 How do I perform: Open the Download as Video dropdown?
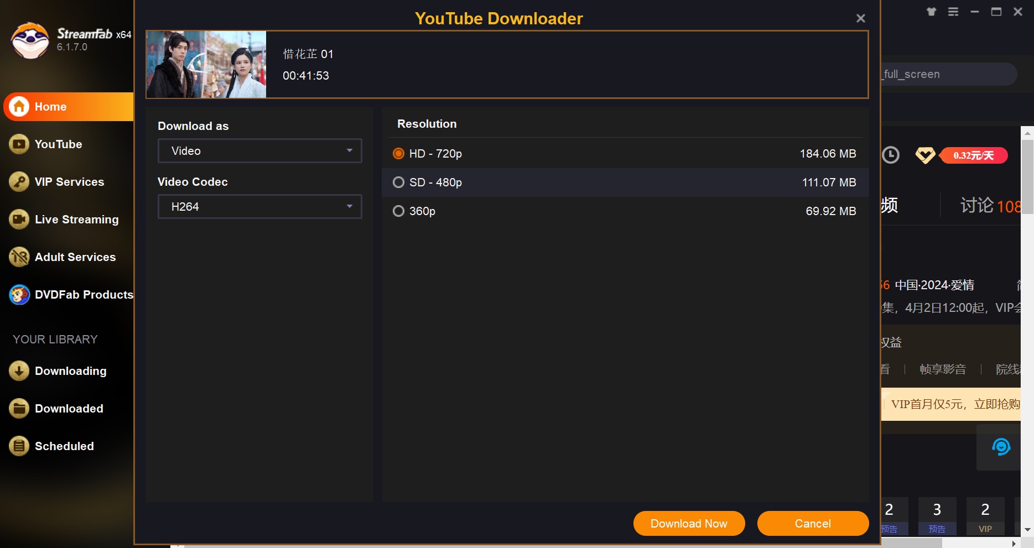pos(260,151)
